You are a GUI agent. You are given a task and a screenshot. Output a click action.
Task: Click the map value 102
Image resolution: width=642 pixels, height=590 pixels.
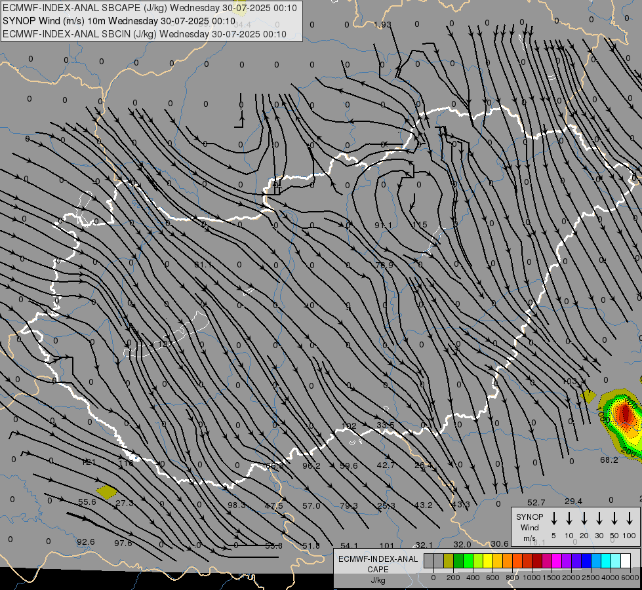pyautogui.click(x=350, y=425)
